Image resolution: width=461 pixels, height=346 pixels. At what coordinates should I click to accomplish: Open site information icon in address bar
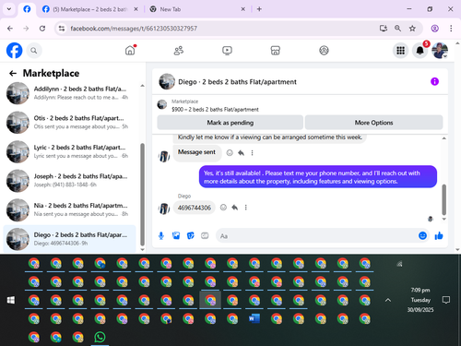point(62,29)
